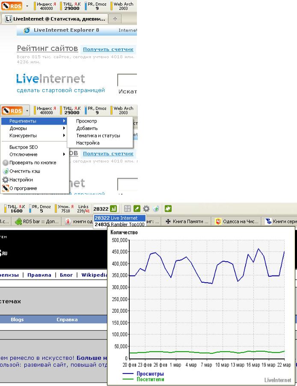The height and width of the screenshot is (386, 297).
Task: Click the Блог navigation link
Action: tap(66, 275)
